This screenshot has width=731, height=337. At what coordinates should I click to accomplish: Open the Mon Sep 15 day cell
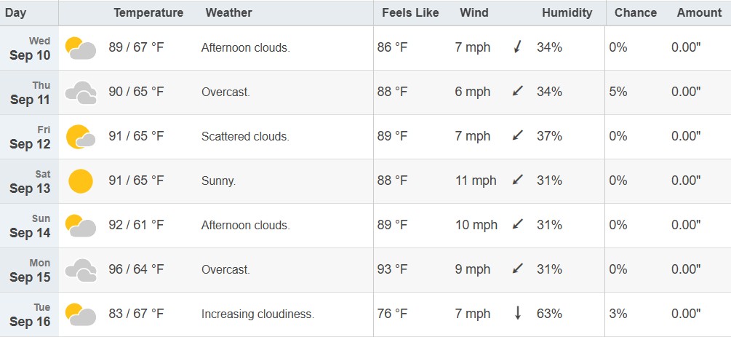pos(29,270)
